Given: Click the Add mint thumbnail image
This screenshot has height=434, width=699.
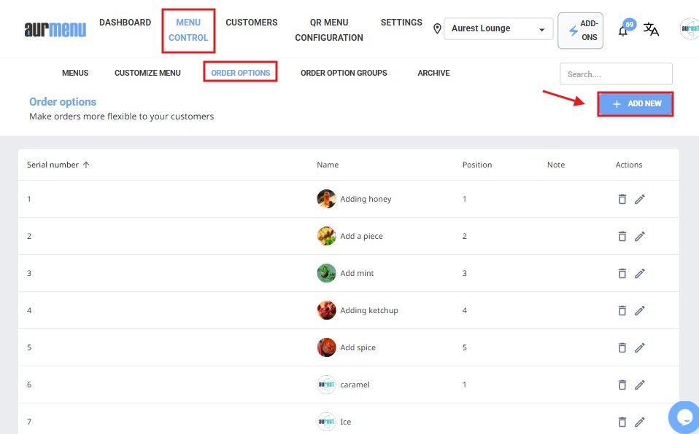Looking at the screenshot, I should pyautogui.click(x=326, y=273).
